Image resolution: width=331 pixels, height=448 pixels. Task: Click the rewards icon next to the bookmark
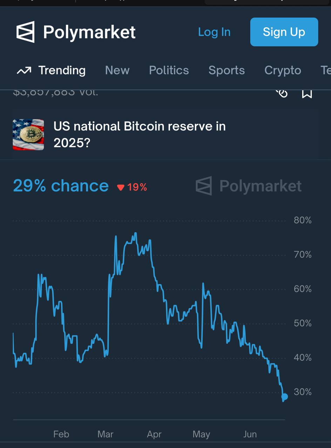coord(283,93)
